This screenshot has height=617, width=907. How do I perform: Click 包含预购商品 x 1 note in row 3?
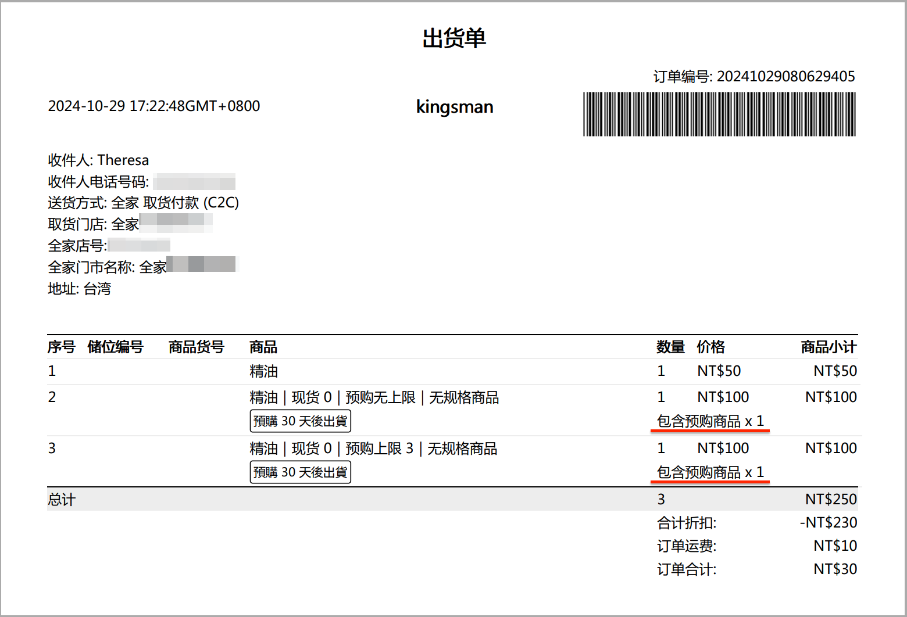coord(710,472)
